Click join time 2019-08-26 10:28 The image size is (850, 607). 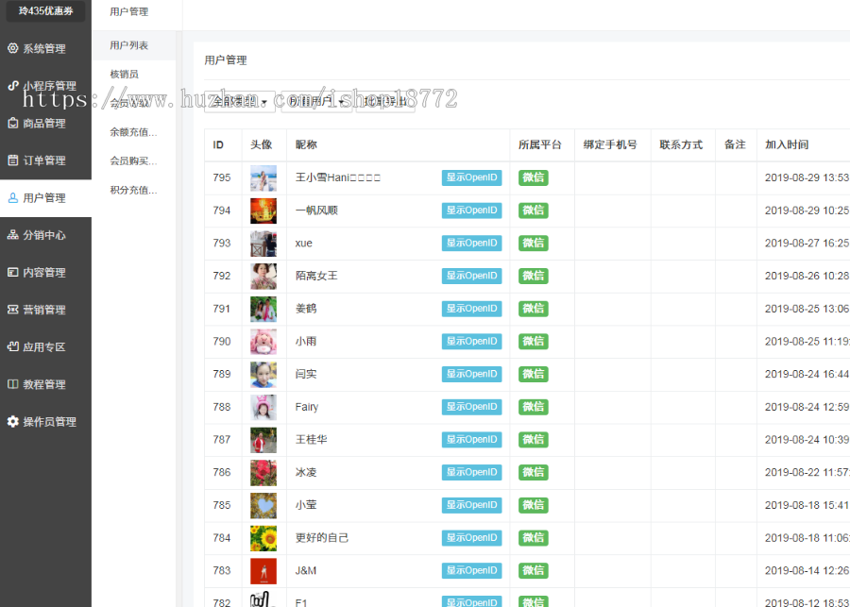click(807, 276)
